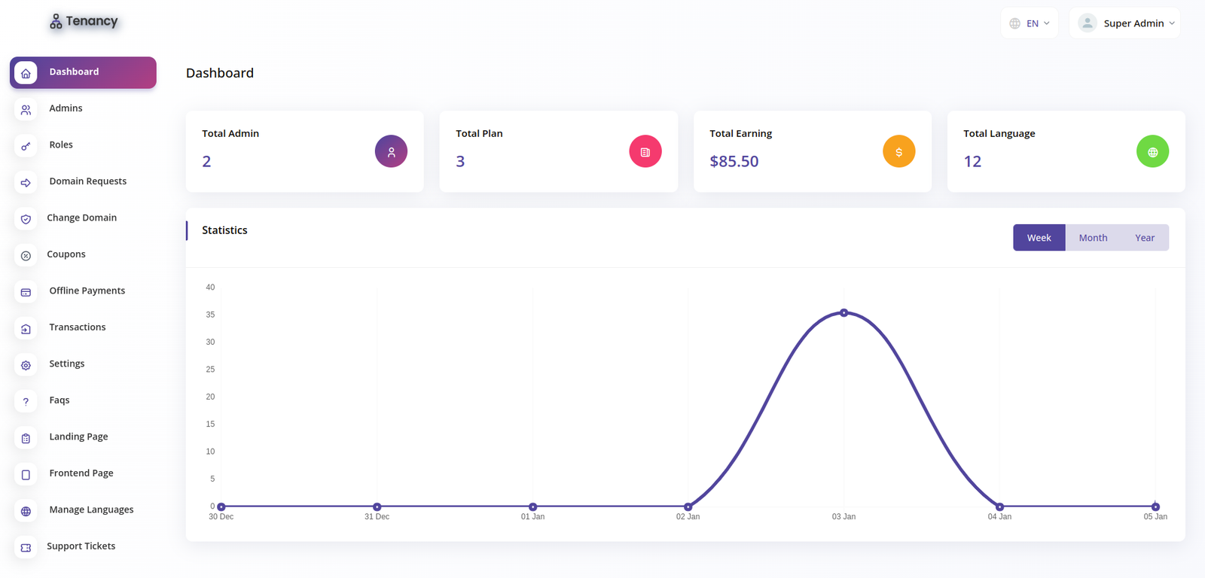Go to Offline Payments page

87,291
